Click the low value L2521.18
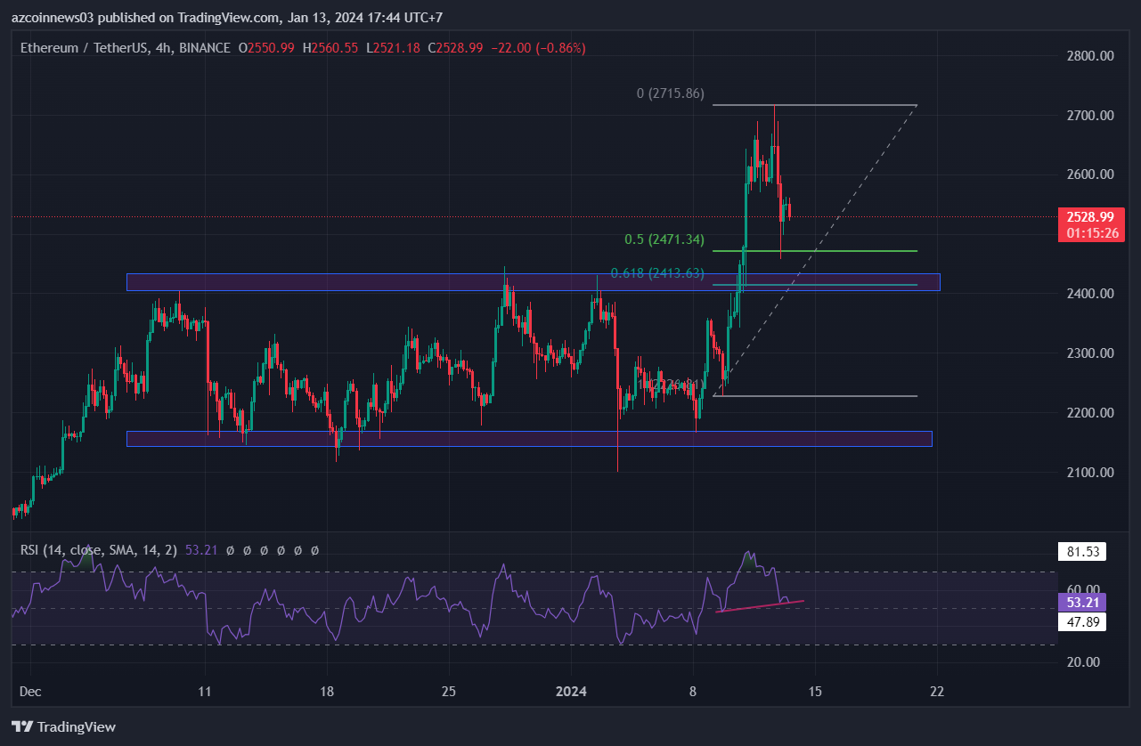 [393, 48]
